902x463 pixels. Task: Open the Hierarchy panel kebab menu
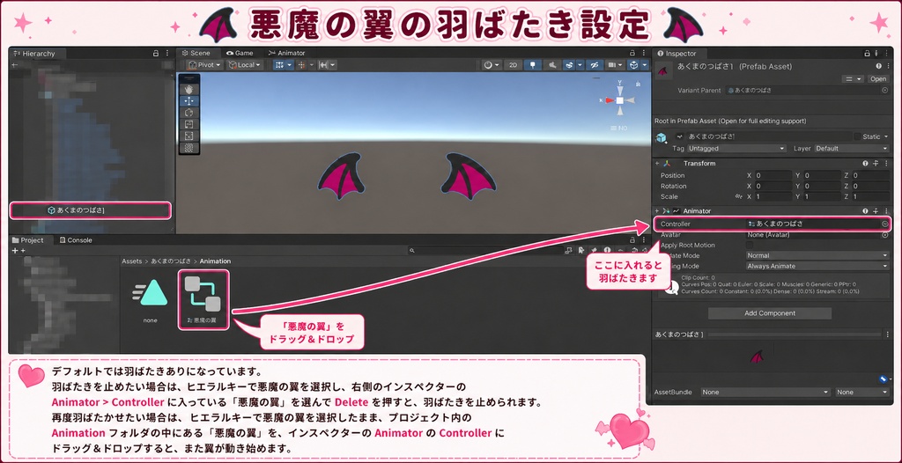point(166,53)
